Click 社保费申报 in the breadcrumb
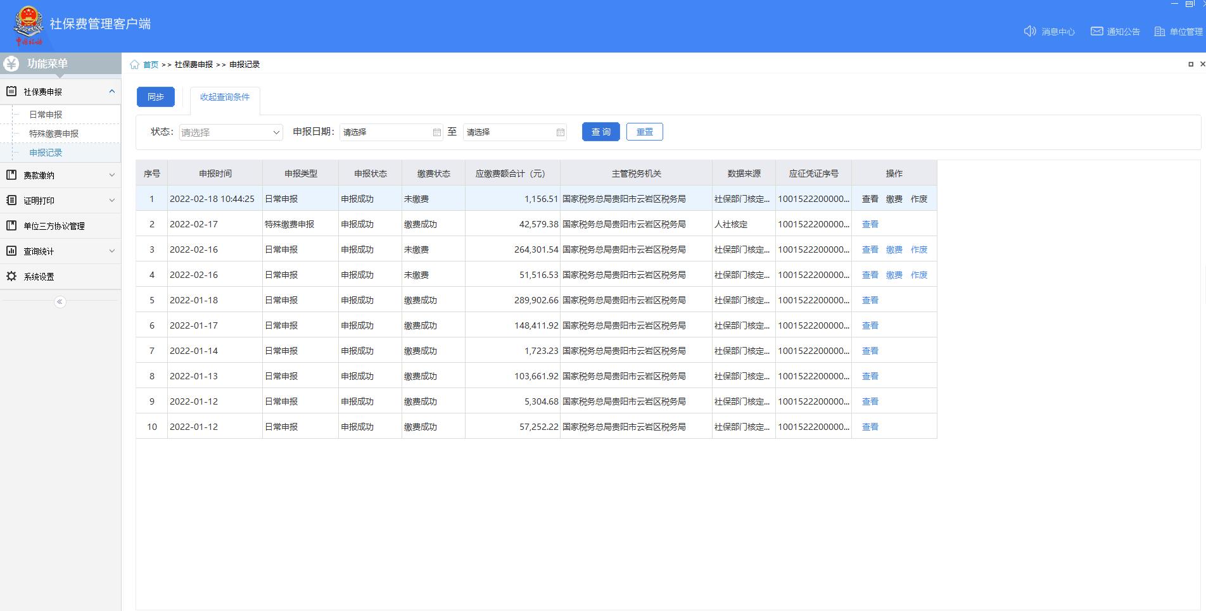This screenshot has width=1206, height=611. tap(194, 65)
